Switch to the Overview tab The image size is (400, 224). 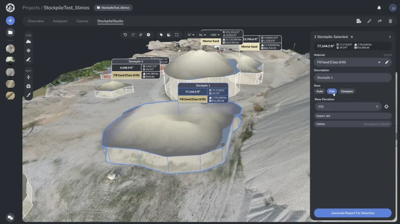[36, 21]
